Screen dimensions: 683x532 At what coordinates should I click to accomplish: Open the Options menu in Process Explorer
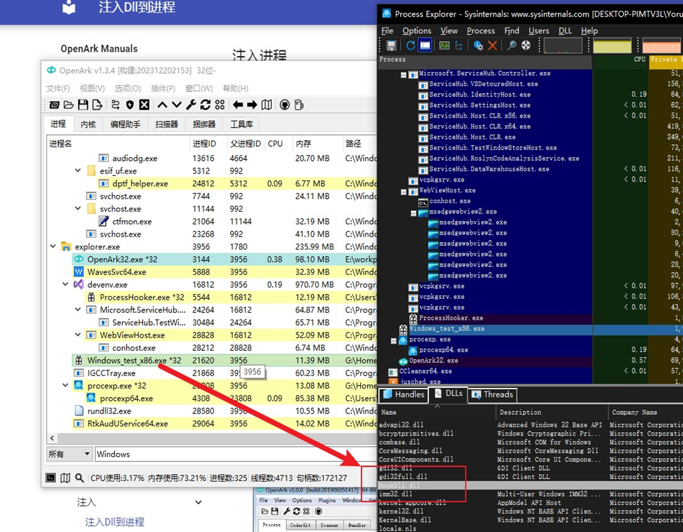417,31
